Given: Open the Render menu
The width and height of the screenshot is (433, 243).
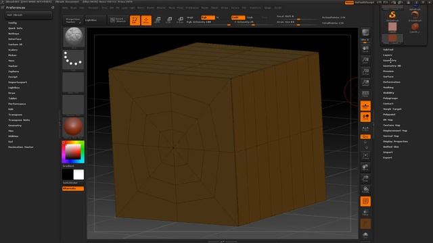Looking at the screenshot, I should (x=205, y=8).
